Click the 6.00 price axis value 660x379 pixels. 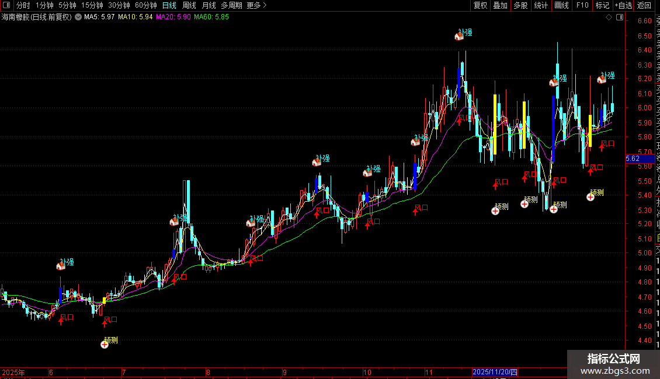644,107
